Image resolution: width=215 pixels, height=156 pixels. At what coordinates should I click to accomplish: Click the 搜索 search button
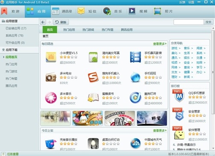(209, 22)
